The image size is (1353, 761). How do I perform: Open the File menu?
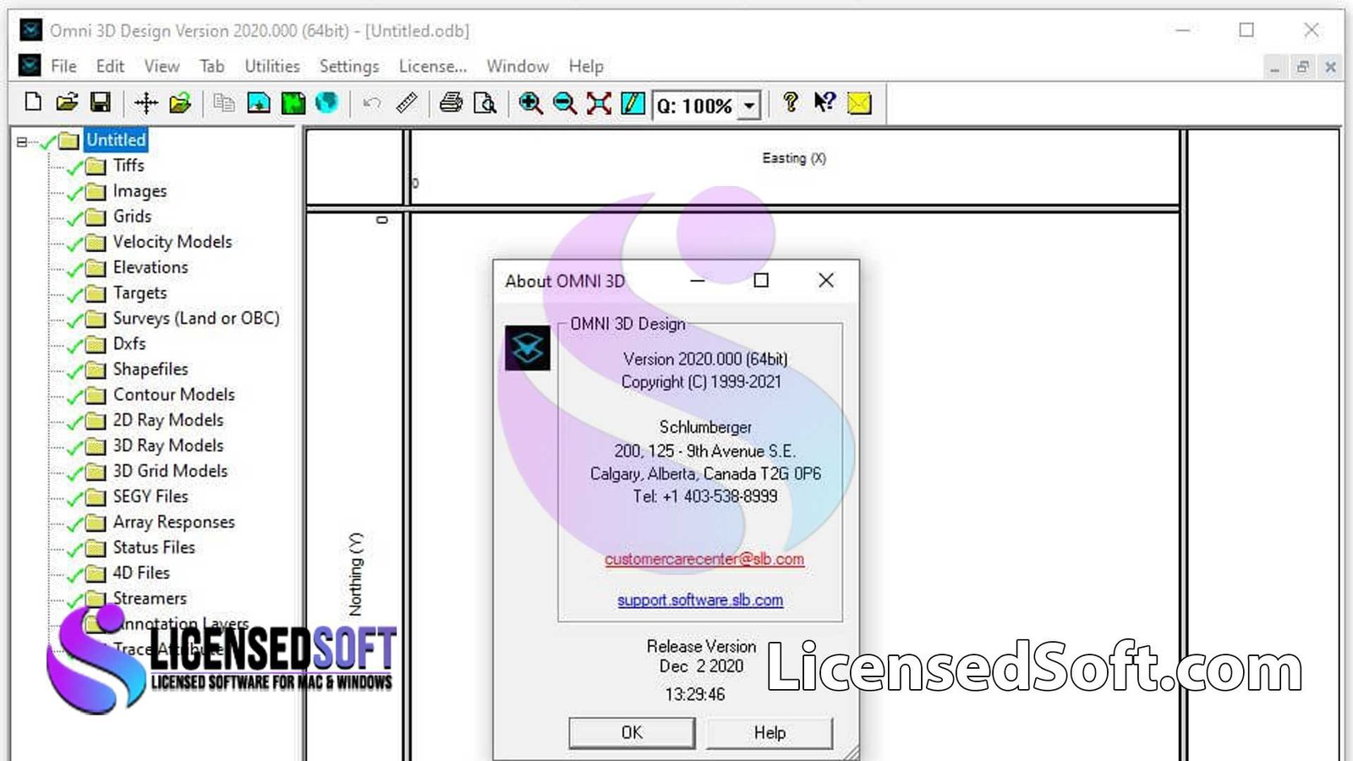click(x=63, y=66)
